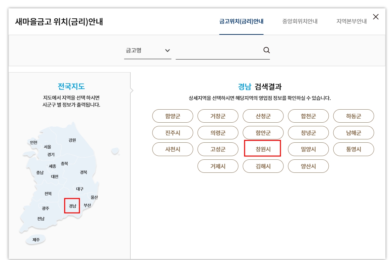Click the magnifier search icon
This screenshot has height=260, width=390.
point(266,50)
